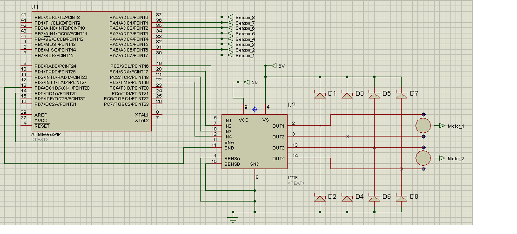517x234 pixels.
Task: Click the ENA pin on L298
Action: tap(229, 142)
